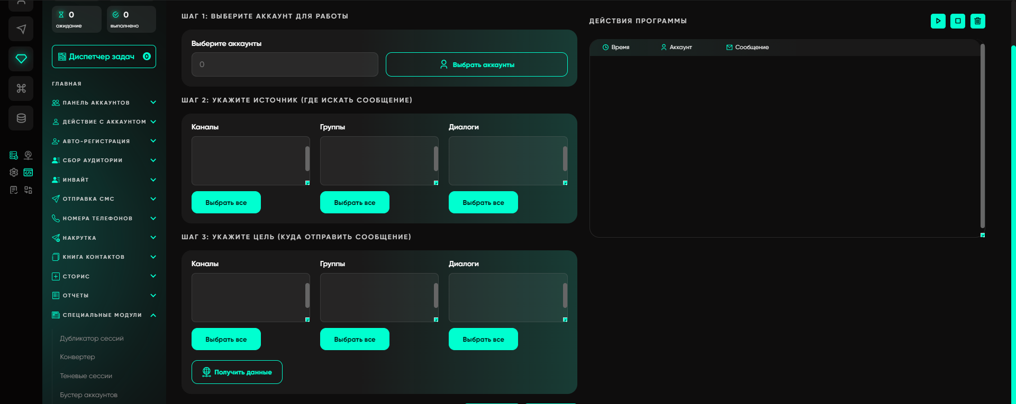Open the Конвертер submenu item
The width and height of the screenshot is (1016, 404).
point(77,357)
